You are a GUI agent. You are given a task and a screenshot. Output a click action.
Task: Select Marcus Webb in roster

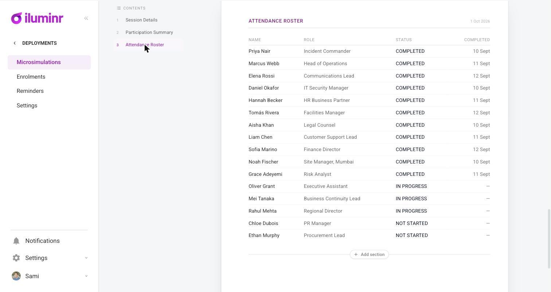(x=264, y=64)
